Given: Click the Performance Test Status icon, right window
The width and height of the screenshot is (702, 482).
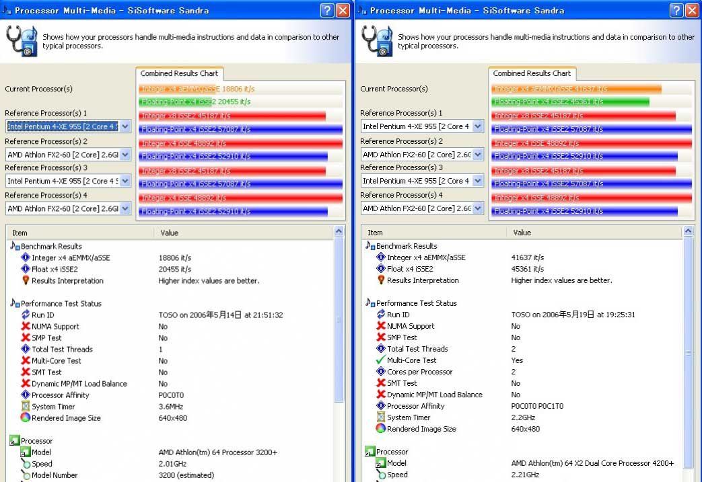Looking at the screenshot, I should coord(370,303).
